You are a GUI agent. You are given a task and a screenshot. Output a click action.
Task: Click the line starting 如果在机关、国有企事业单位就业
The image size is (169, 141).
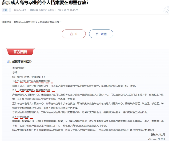click(74, 86)
